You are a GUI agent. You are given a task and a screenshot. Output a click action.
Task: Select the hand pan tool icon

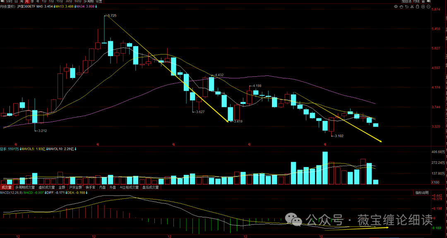(x=401, y=7)
